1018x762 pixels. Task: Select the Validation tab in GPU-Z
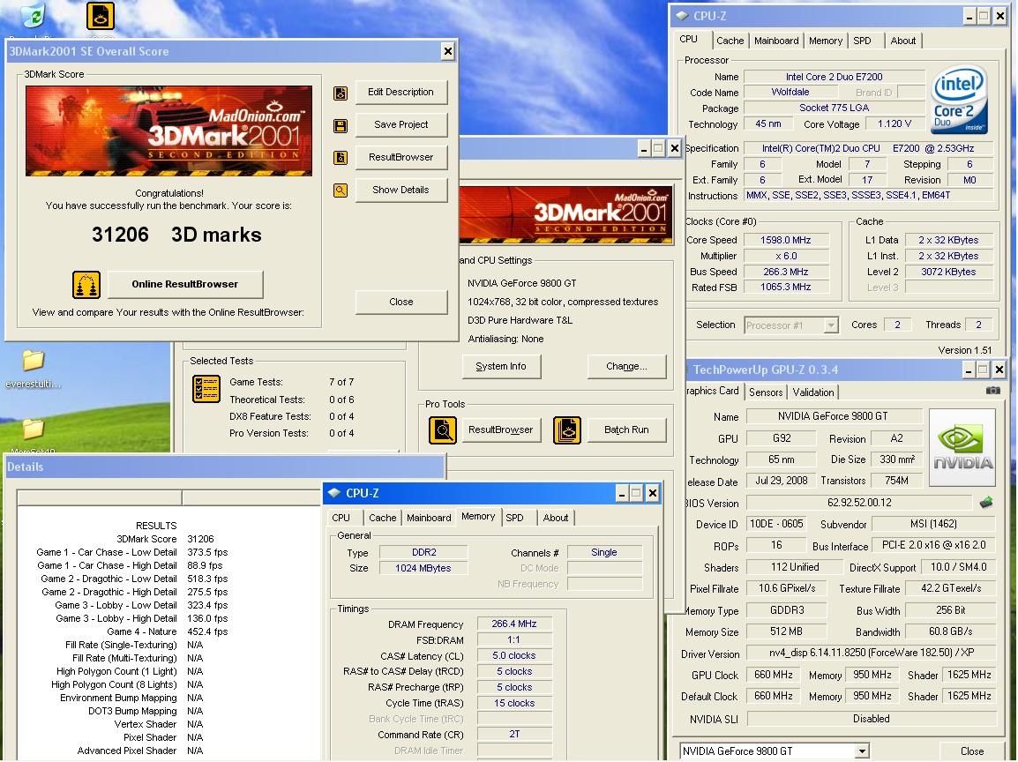point(812,392)
